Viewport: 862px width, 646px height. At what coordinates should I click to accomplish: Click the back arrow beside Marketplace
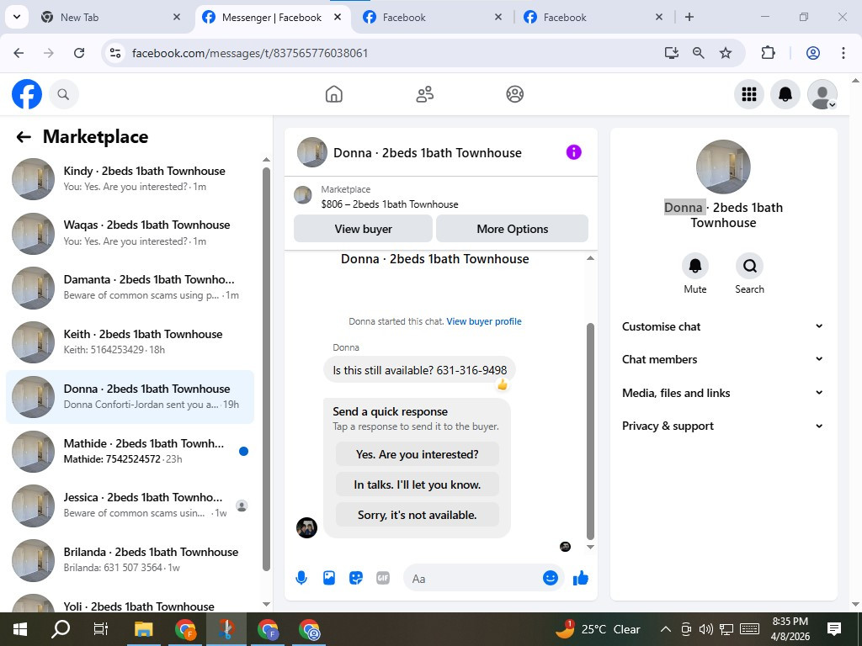[x=24, y=137]
